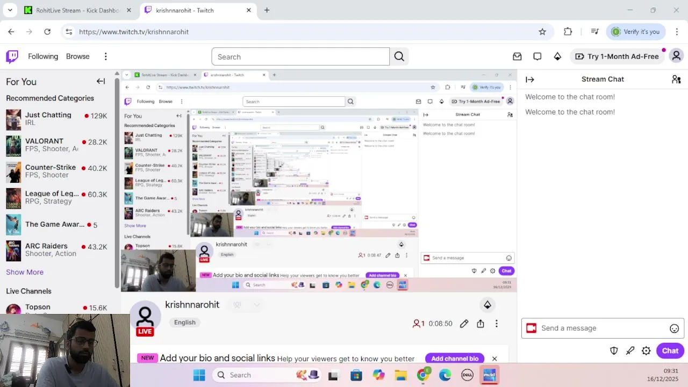This screenshot has width=688, height=387.
Task: Expand the Chrome tab search dropdown
Action: click(10, 10)
